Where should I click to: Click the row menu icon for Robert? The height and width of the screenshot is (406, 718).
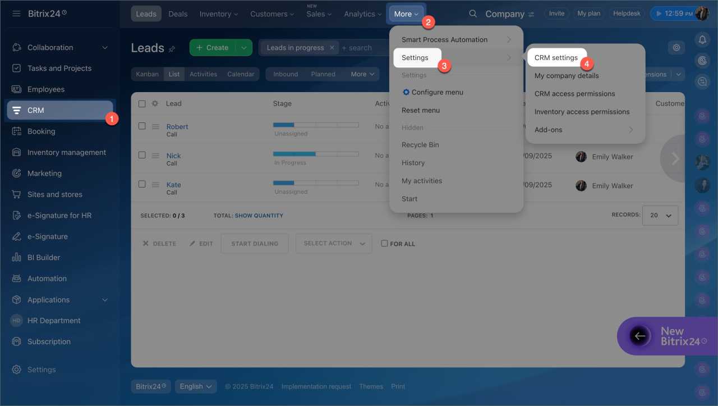pos(155,127)
